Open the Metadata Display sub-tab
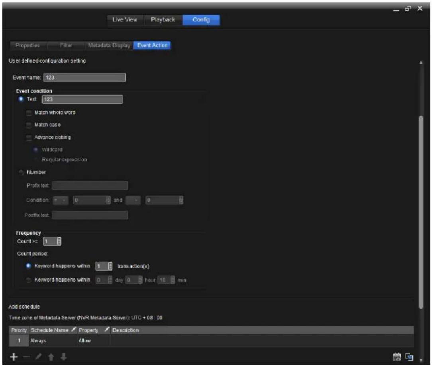 tap(109, 45)
